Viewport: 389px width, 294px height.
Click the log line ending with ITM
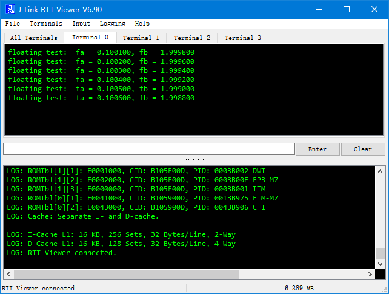(x=136, y=189)
